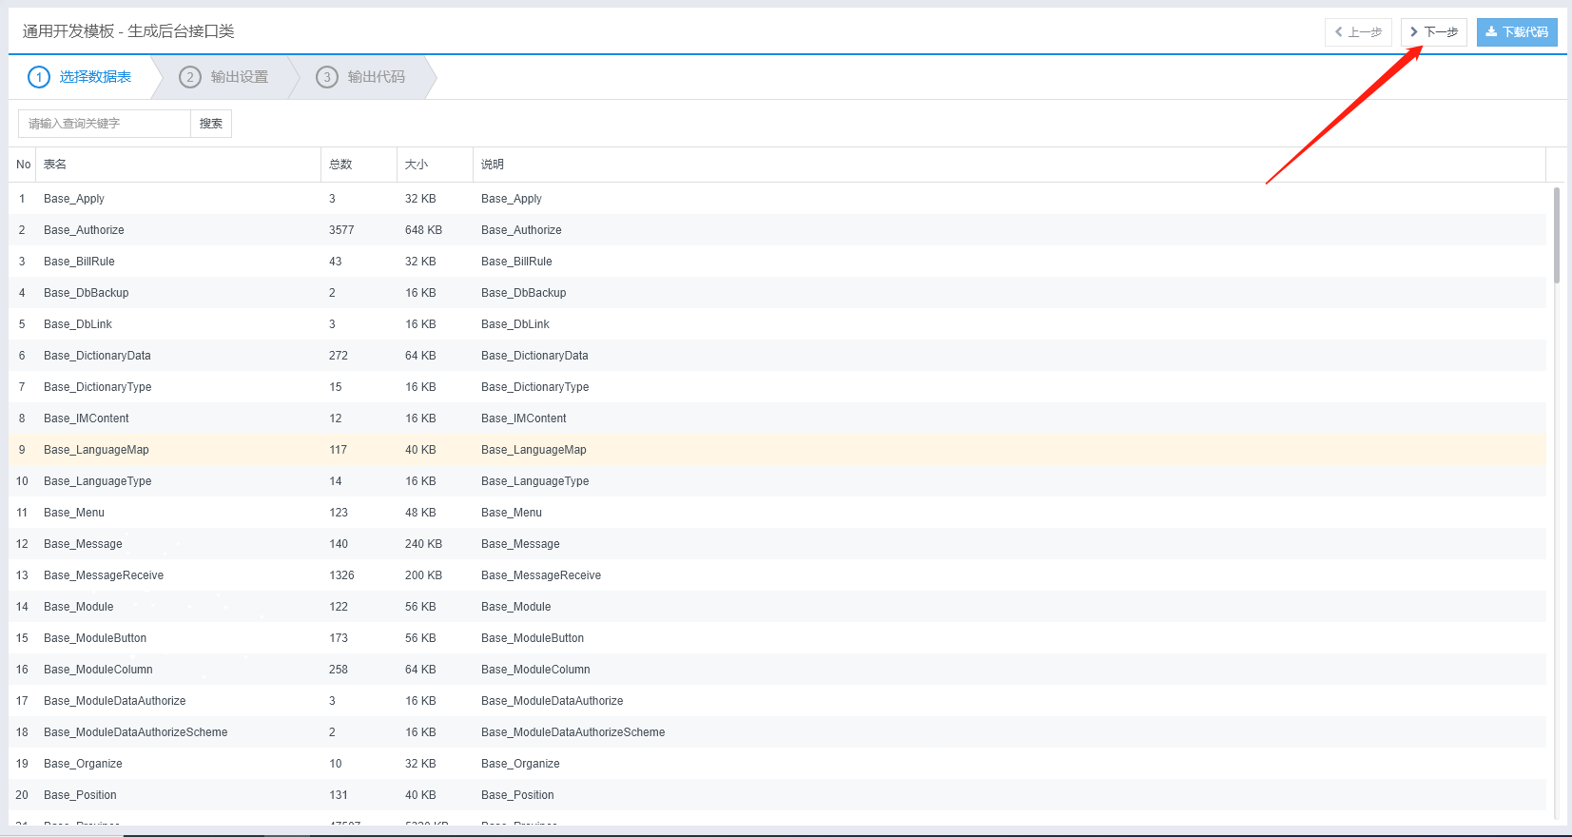Select the Base_DbLink table name

point(78,324)
